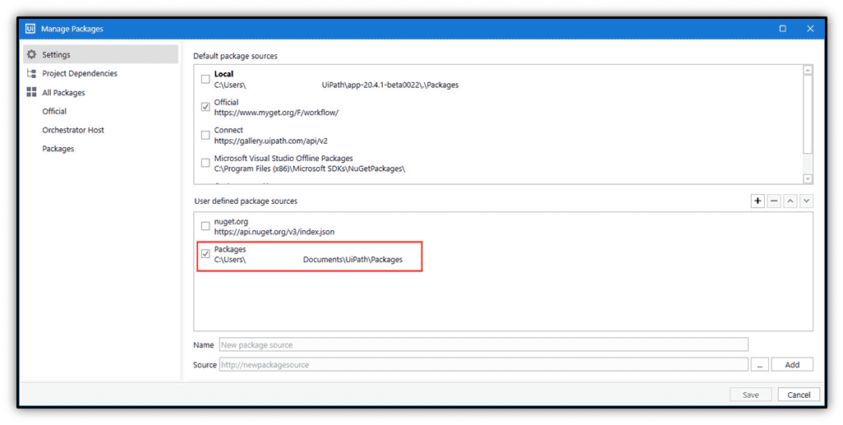This screenshot has width=843, height=425.
Task: Enable the Connect package source checkbox
Action: point(205,135)
